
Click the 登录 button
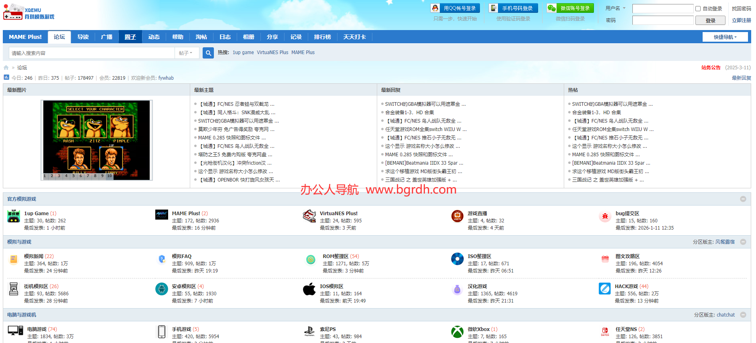710,20
